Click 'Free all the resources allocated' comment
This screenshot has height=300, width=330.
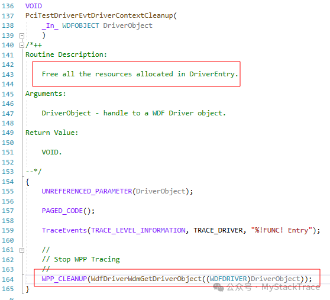pyautogui.click(x=107, y=74)
